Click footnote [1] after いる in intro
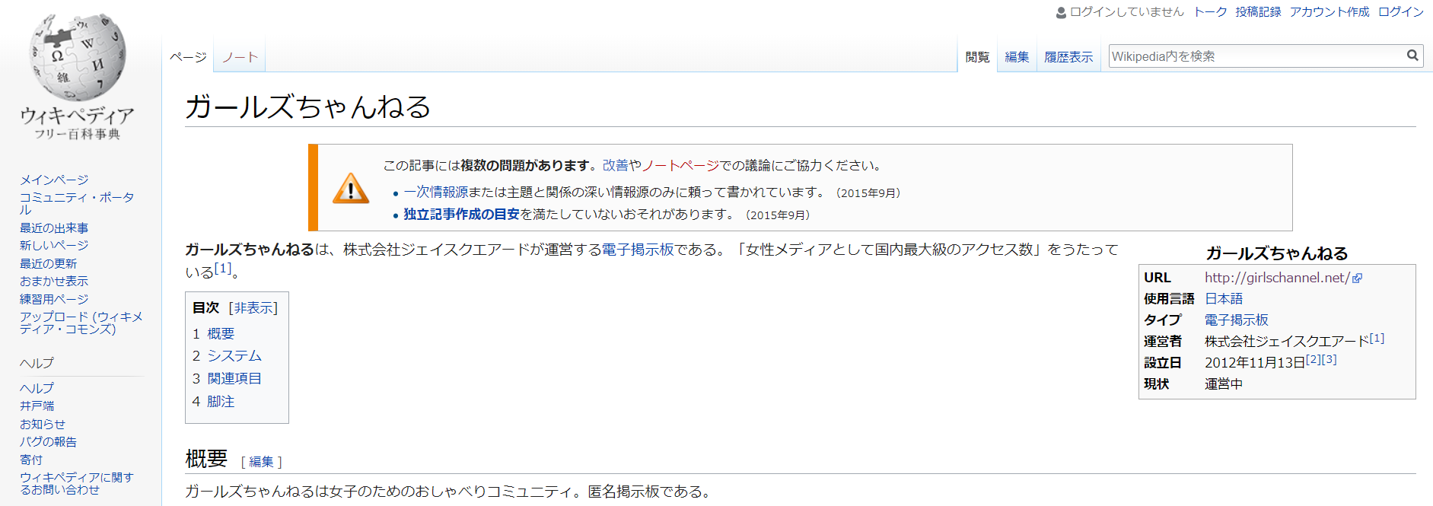Screen dimensions: 1433x506 [x=222, y=268]
